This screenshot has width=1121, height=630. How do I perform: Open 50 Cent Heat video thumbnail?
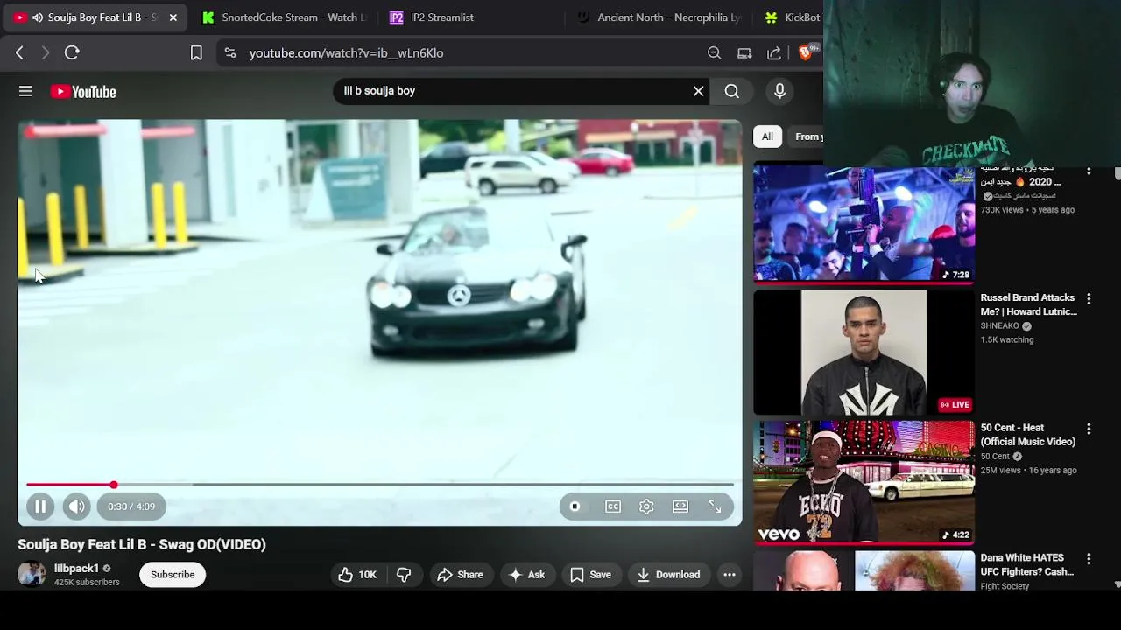tap(864, 483)
